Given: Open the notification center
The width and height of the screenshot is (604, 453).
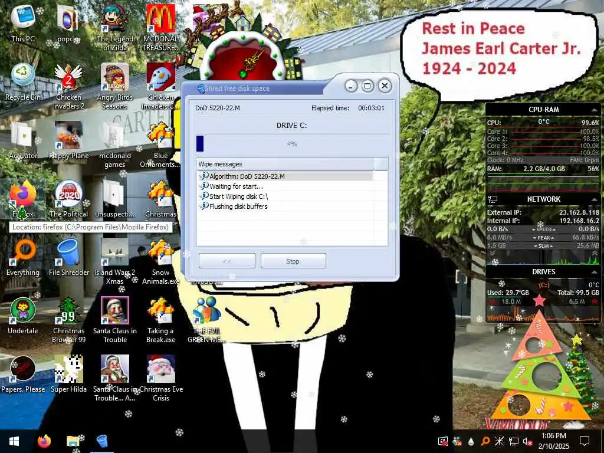Looking at the screenshot, I should (x=585, y=441).
